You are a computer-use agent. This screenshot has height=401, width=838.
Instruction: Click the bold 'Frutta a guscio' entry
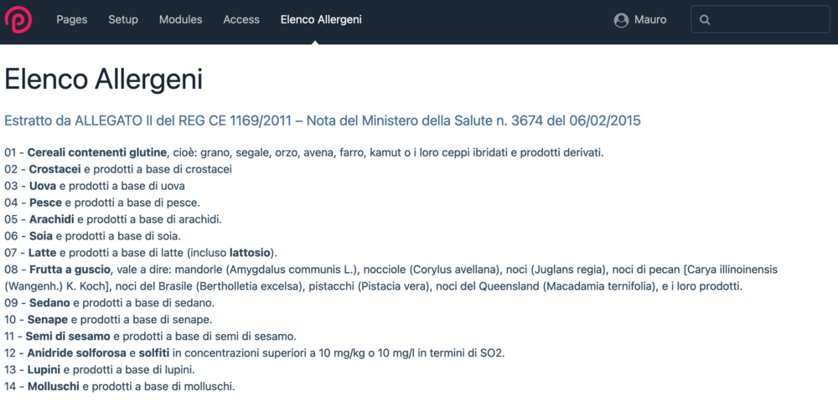click(70, 269)
